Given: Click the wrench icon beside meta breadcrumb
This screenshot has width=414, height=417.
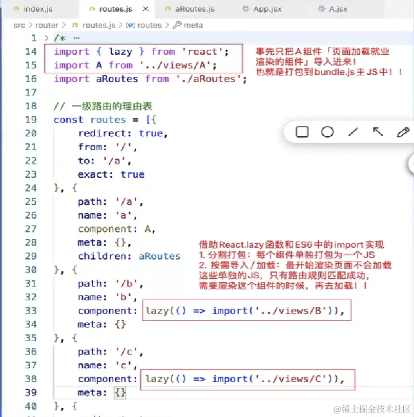Looking at the screenshot, I should [x=177, y=25].
